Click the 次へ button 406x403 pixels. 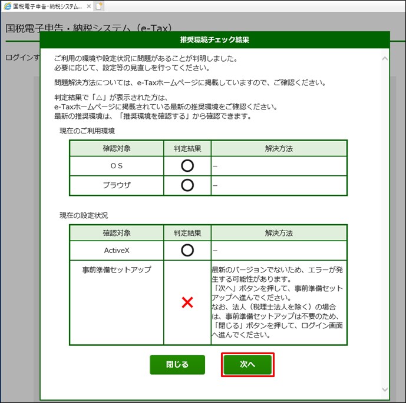pyautogui.click(x=247, y=365)
